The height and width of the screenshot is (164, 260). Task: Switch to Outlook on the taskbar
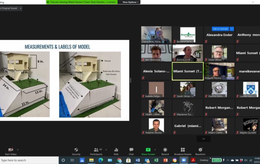pos(147,160)
